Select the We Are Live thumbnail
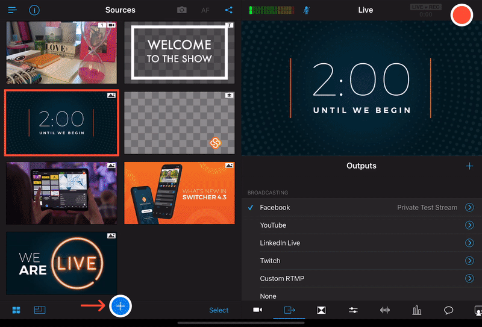Image resolution: width=482 pixels, height=327 pixels. click(x=61, y=263)
